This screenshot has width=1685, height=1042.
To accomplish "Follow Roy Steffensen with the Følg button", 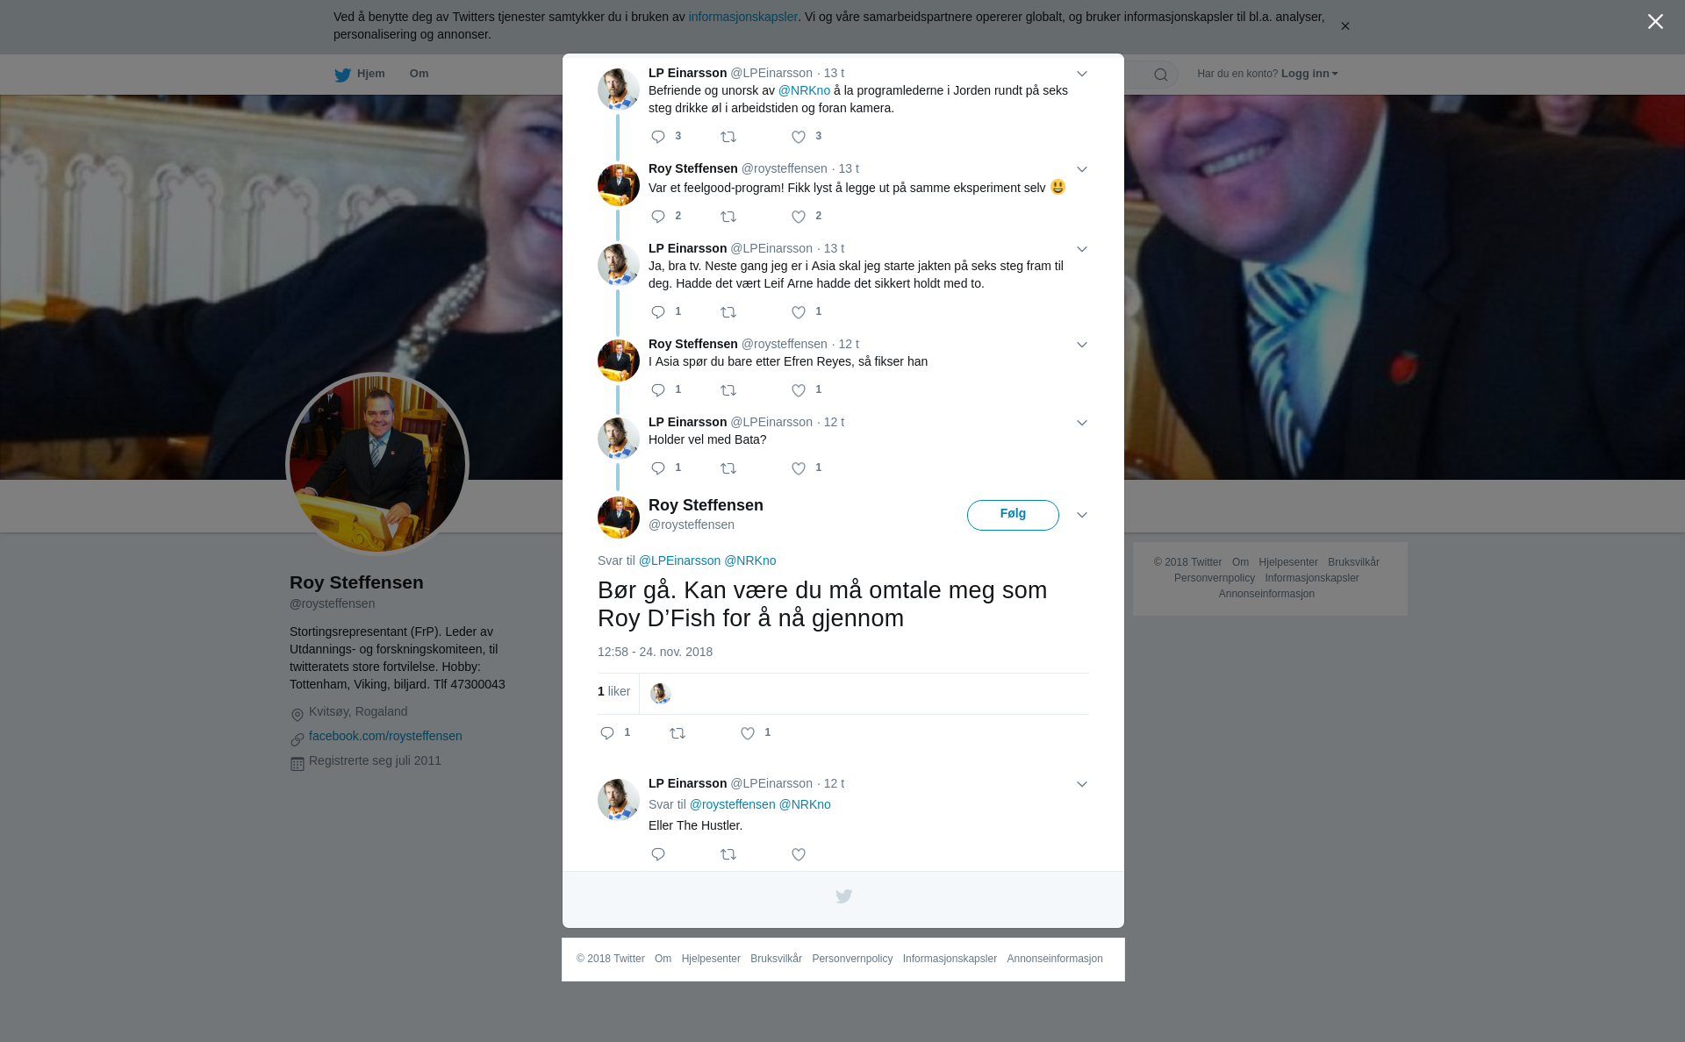I will [x=1013, y=515].
